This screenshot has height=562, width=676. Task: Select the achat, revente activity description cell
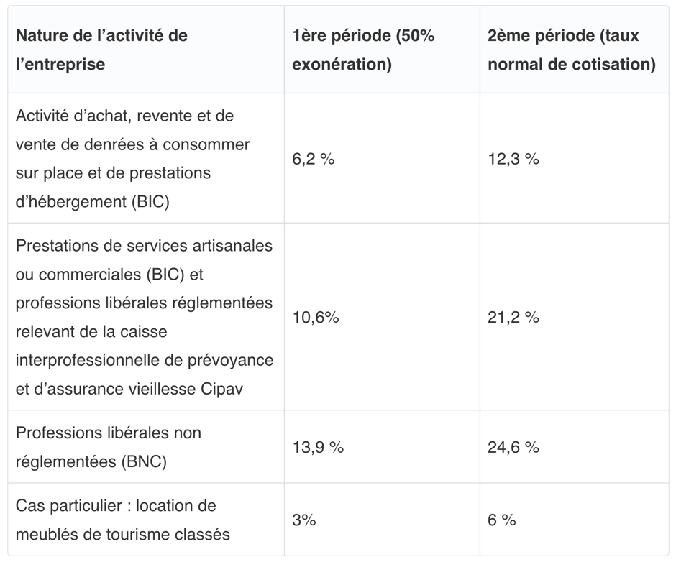point(133,158)
